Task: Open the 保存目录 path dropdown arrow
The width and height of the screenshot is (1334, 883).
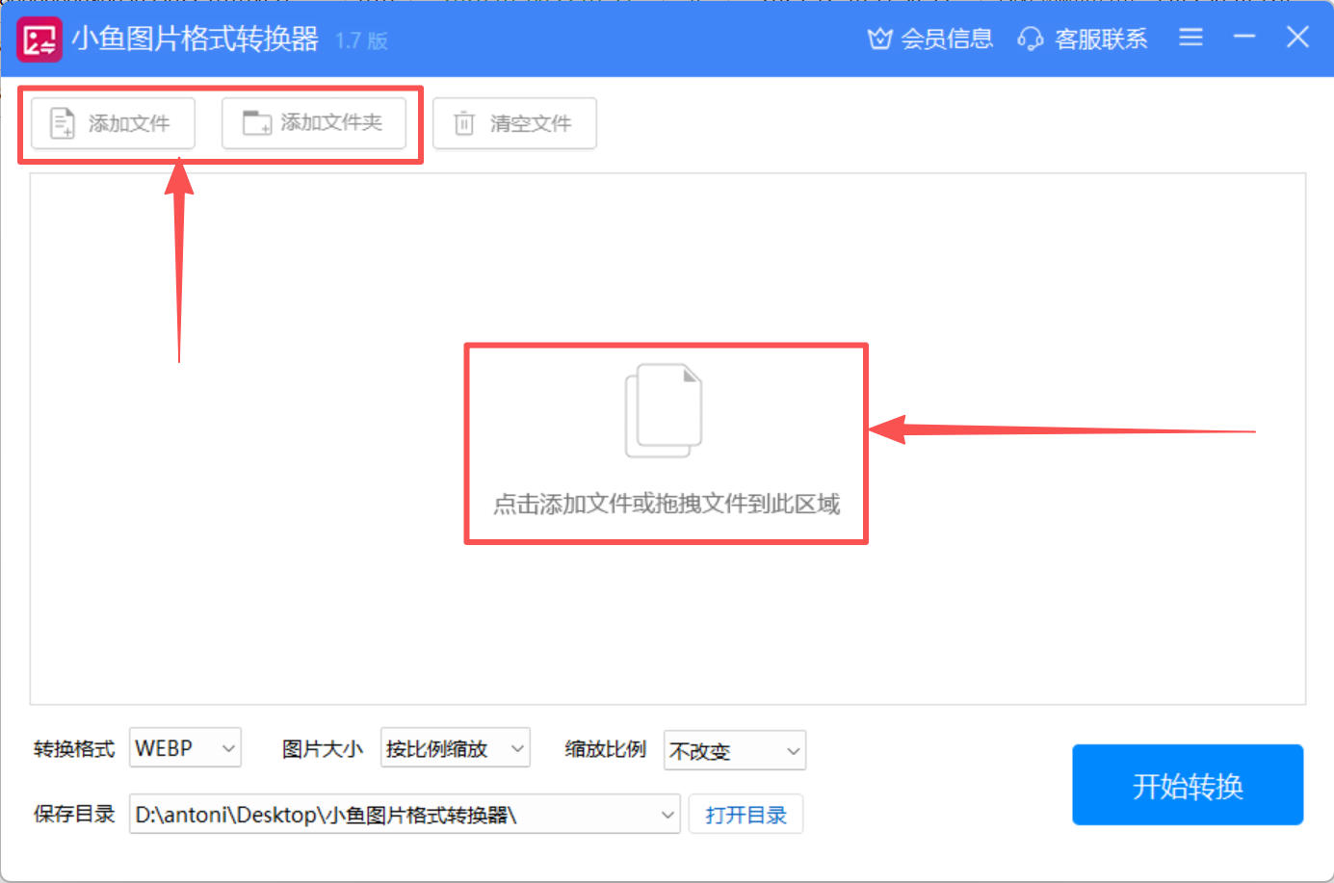Action: [x=667, y=815]
